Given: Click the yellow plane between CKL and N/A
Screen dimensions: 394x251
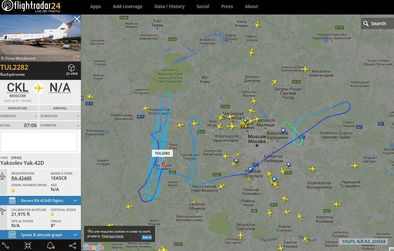Looking at the screenshot, I should pyautogui.click(x=39, y=88).
